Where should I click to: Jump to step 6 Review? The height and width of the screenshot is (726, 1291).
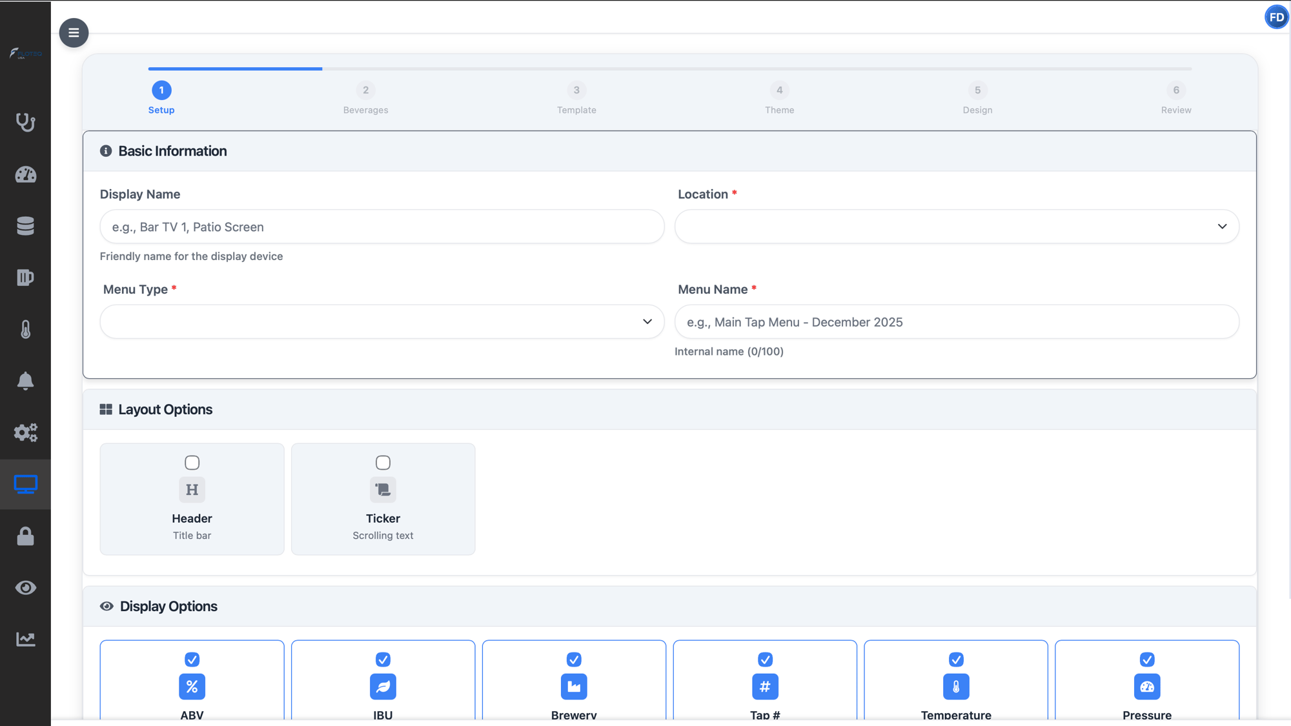1175,90
